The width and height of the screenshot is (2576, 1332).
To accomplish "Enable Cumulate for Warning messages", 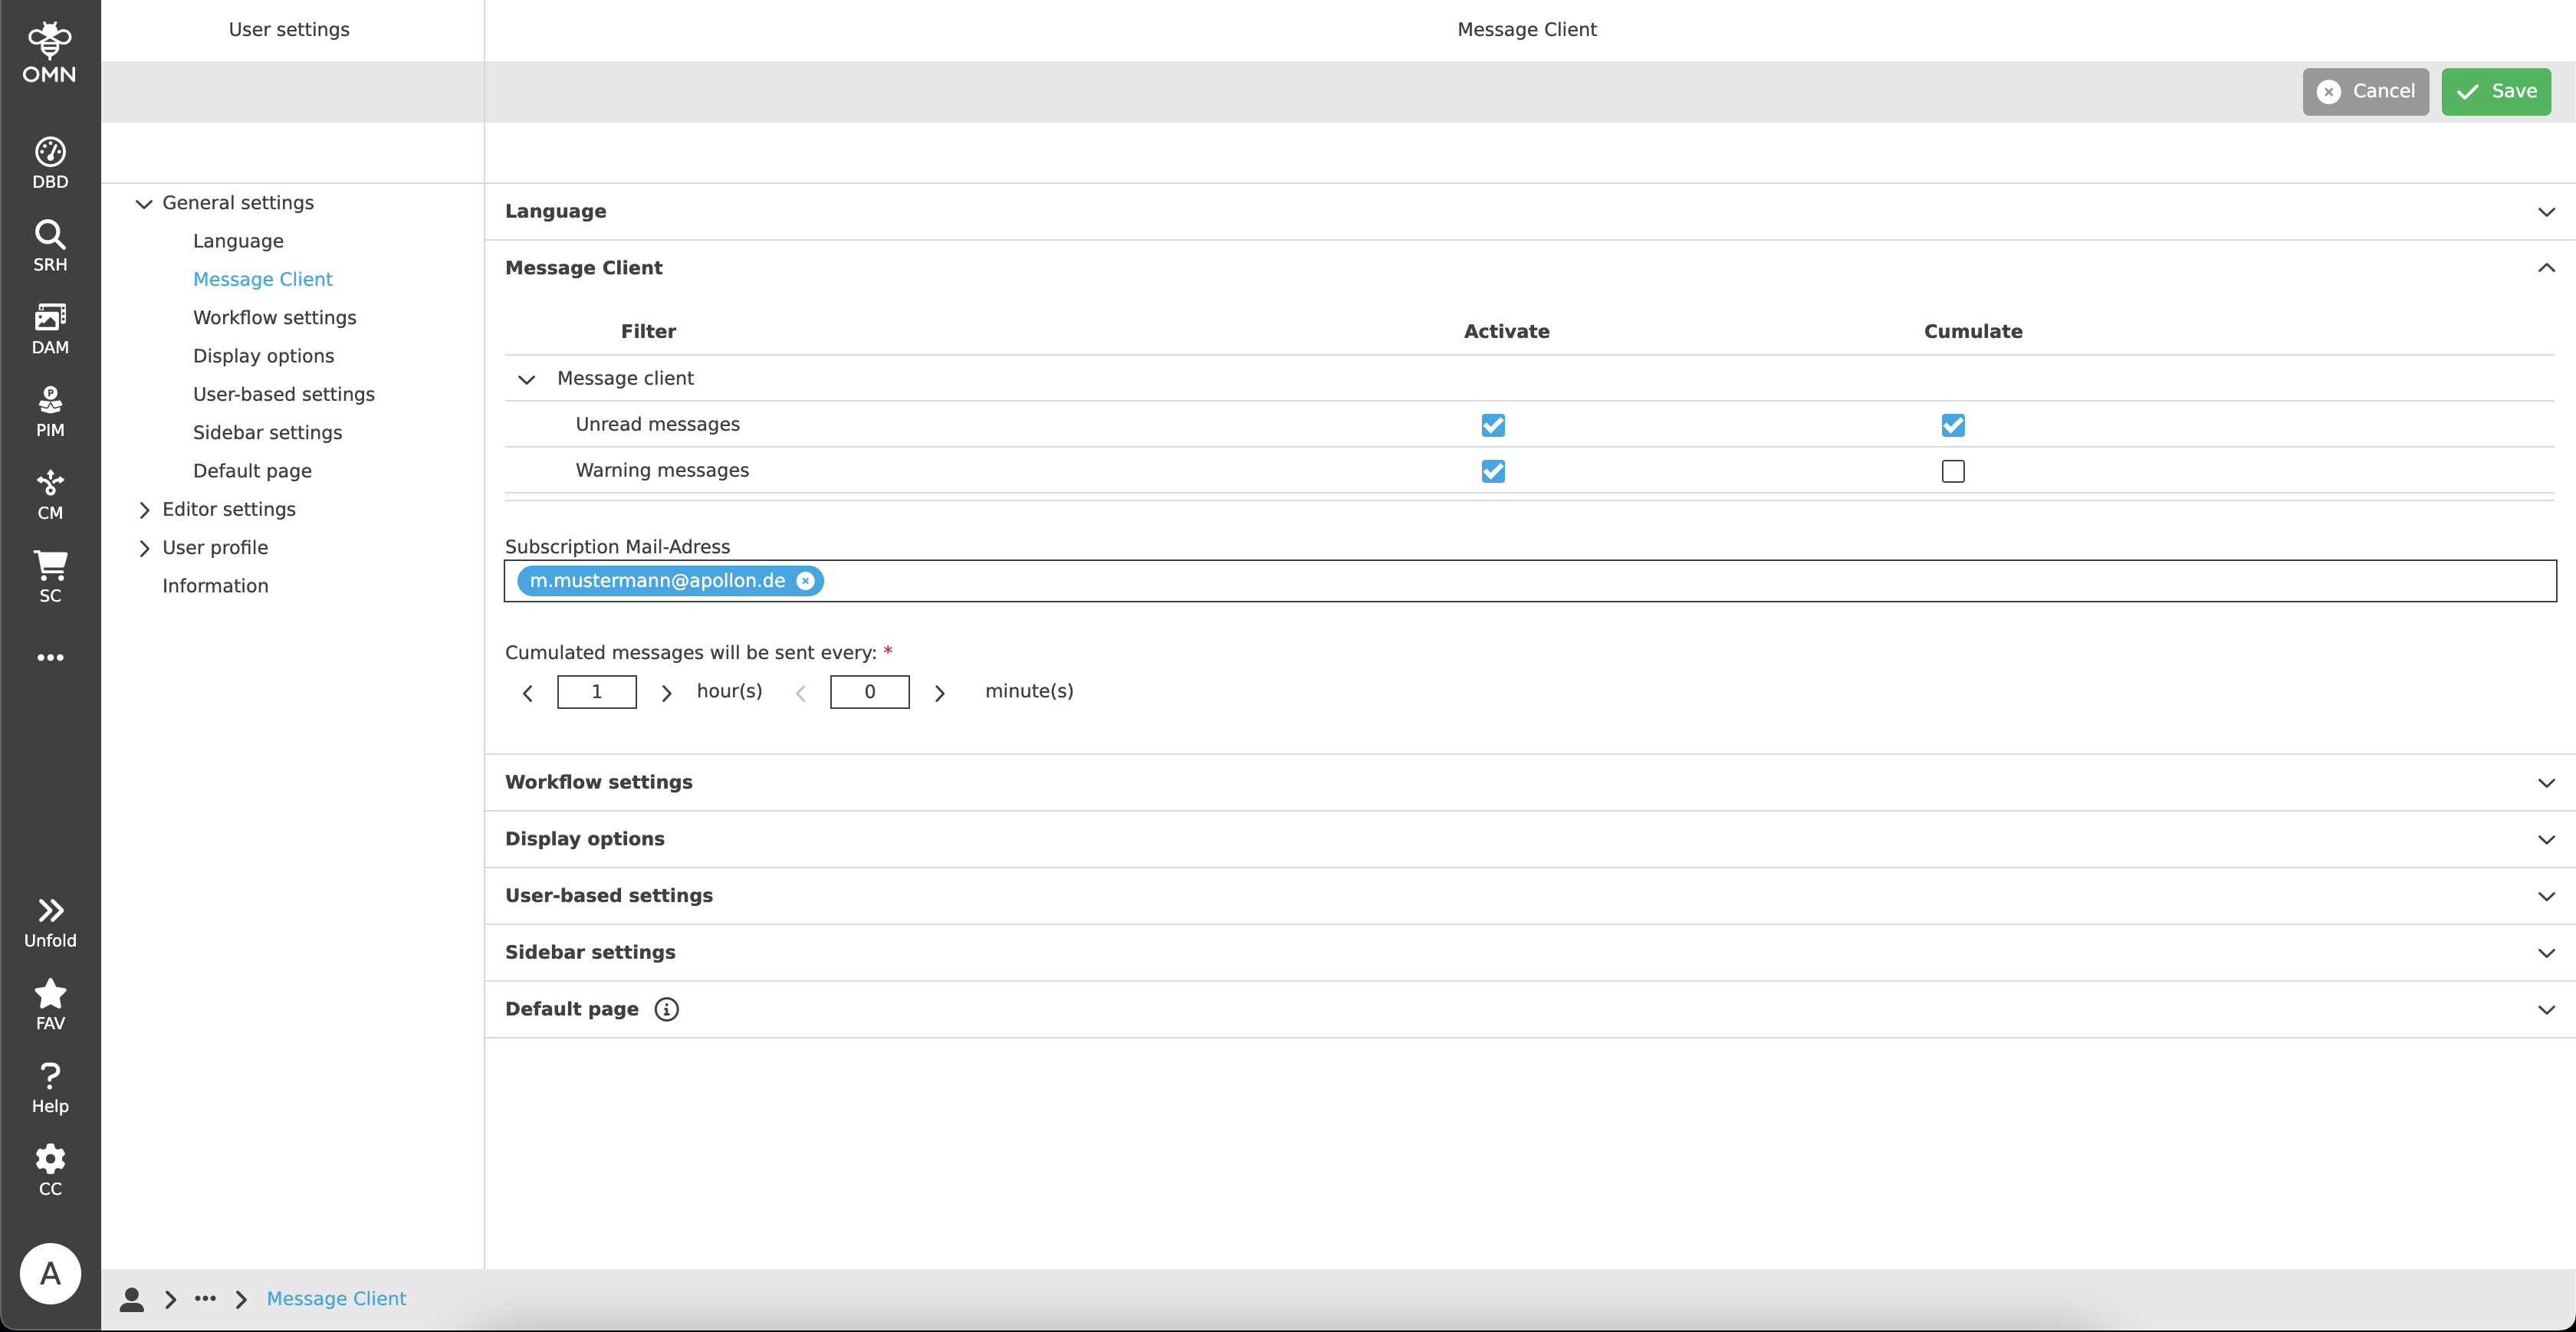I will pyautogui.click(x=1952, y=471).
